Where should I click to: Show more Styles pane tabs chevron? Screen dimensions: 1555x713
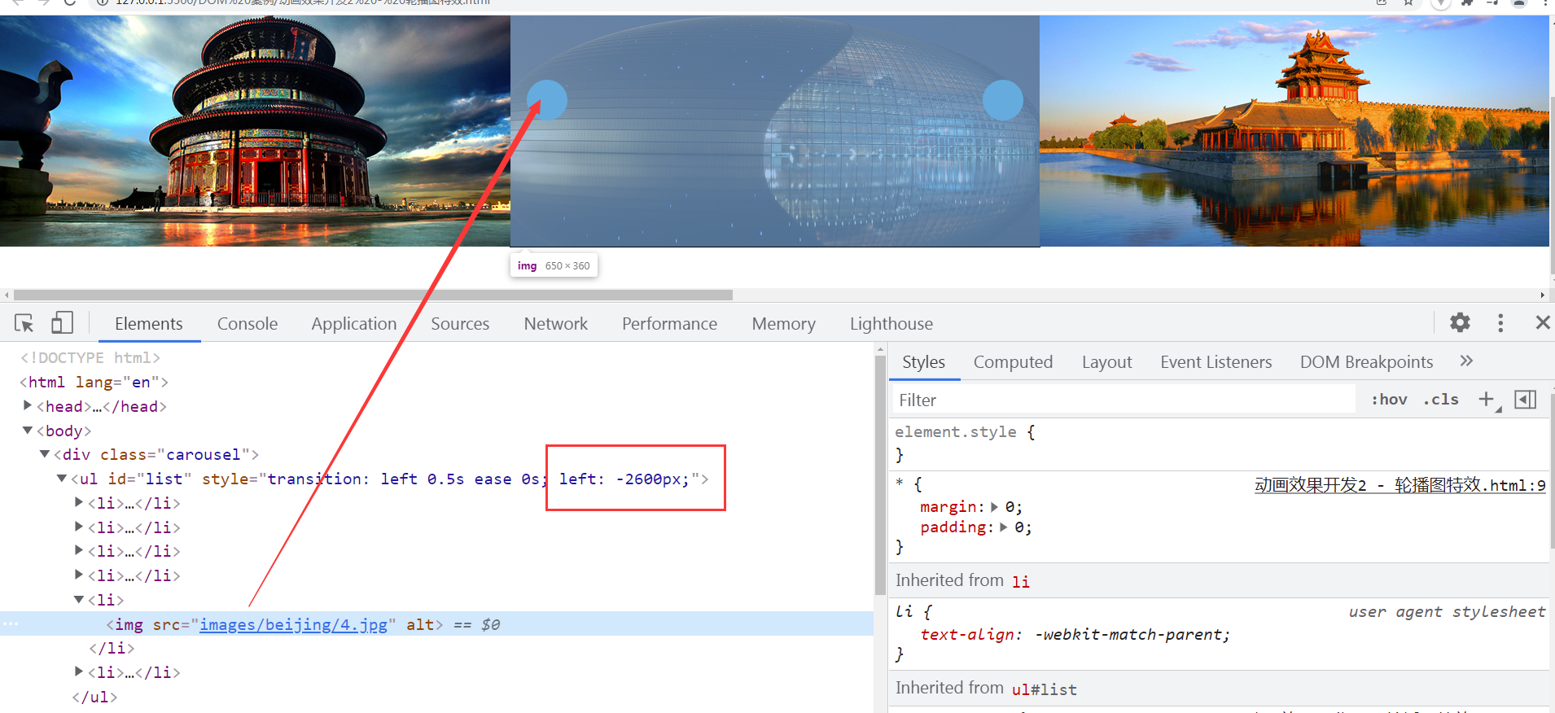tap(1466, 361)
